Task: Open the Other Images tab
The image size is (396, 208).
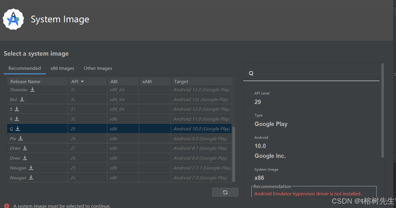Action: point(98,68)
